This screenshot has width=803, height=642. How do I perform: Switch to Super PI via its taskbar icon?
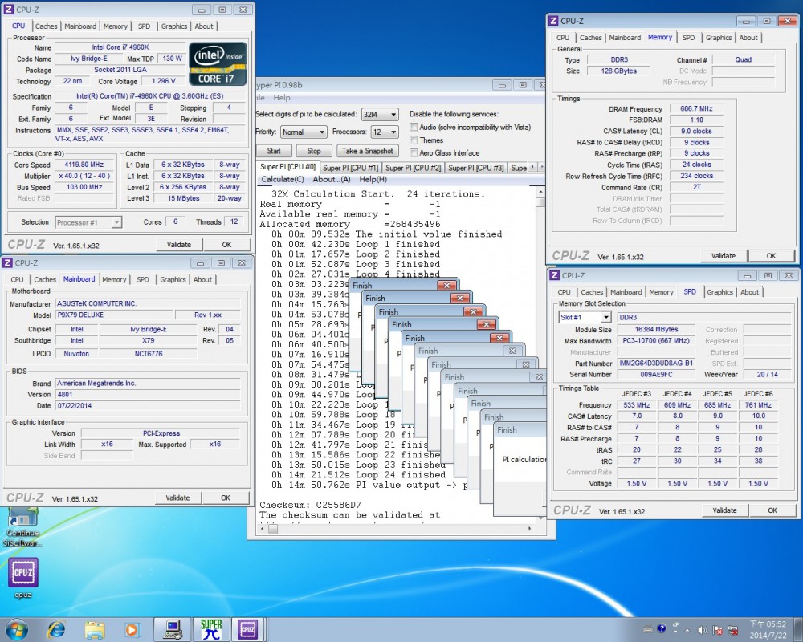click(x=211, y=628)
